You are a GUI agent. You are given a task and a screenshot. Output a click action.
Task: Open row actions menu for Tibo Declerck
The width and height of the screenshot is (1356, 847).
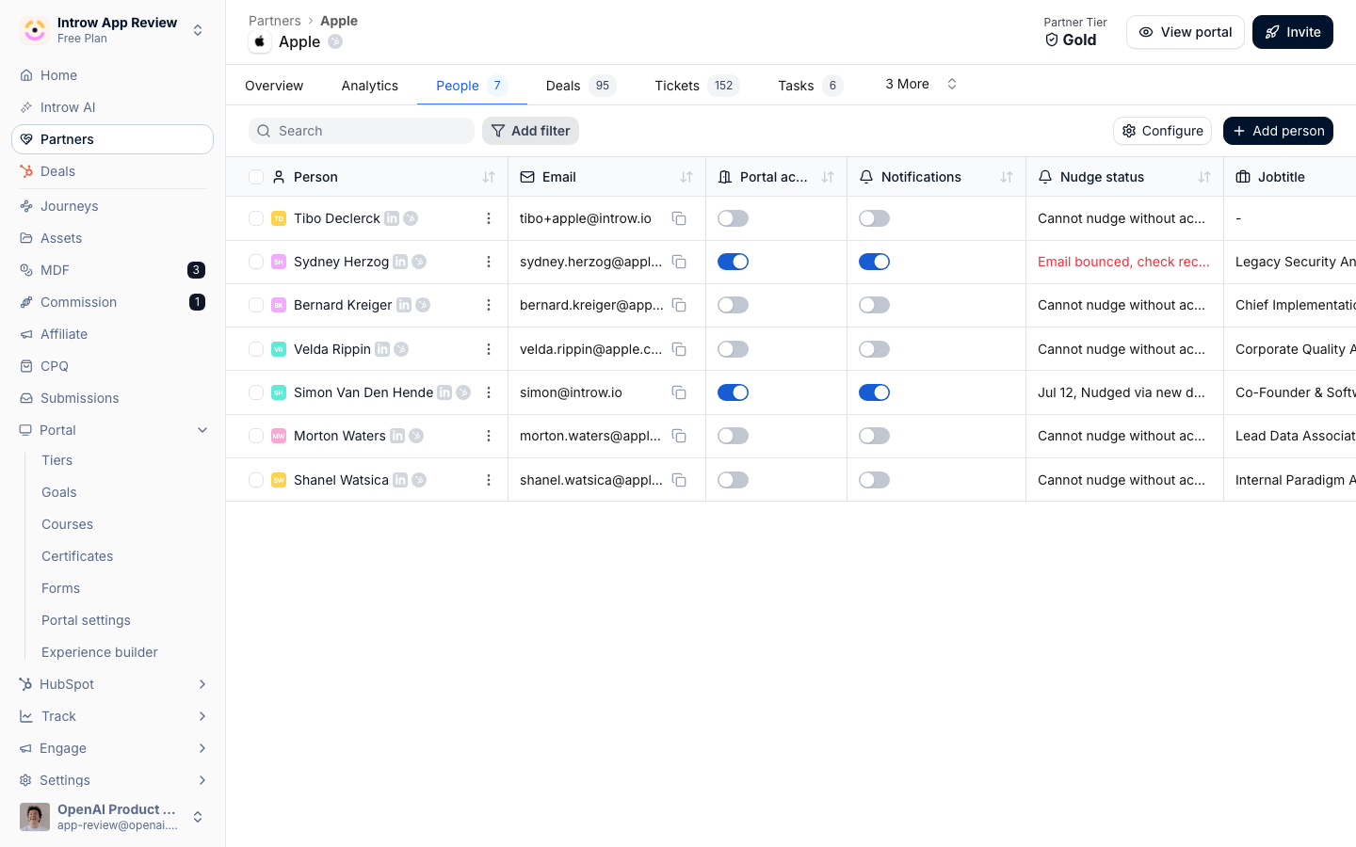click(x=488, y=218)
